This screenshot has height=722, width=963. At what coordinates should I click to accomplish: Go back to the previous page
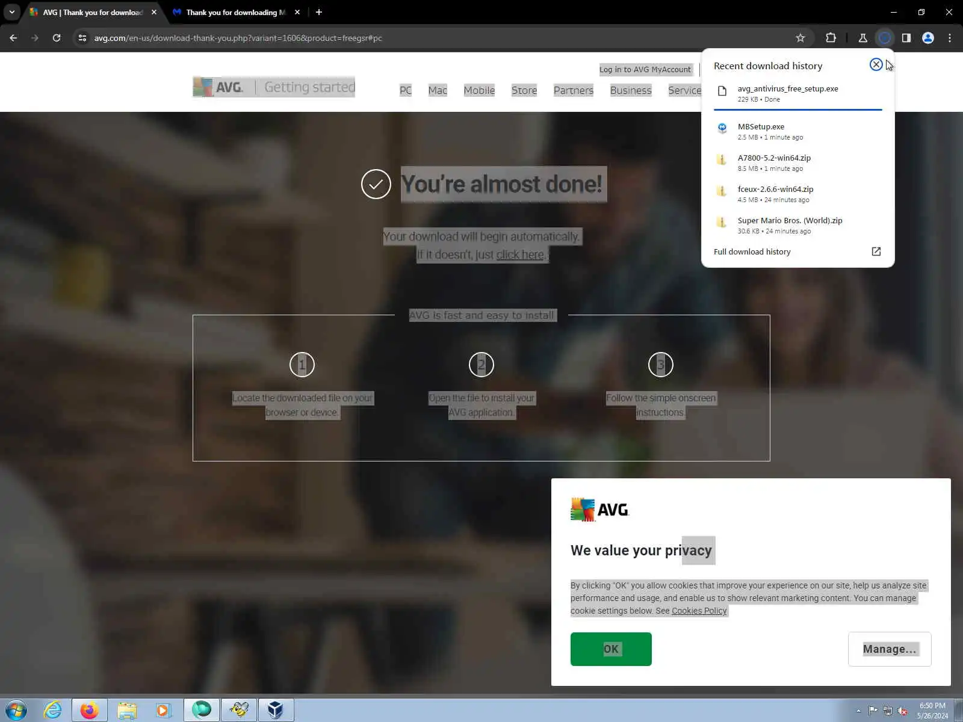coord(13,38)
